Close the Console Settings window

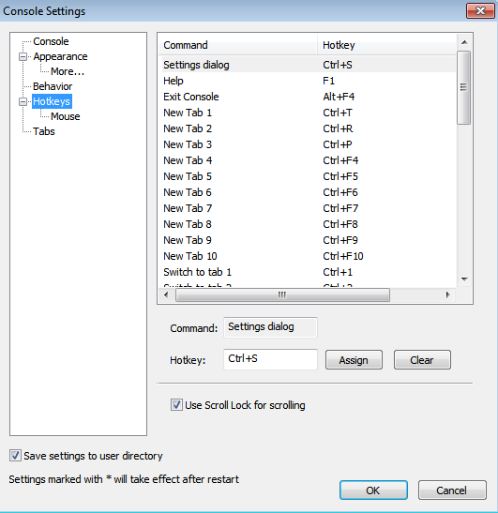pos(480,11)
